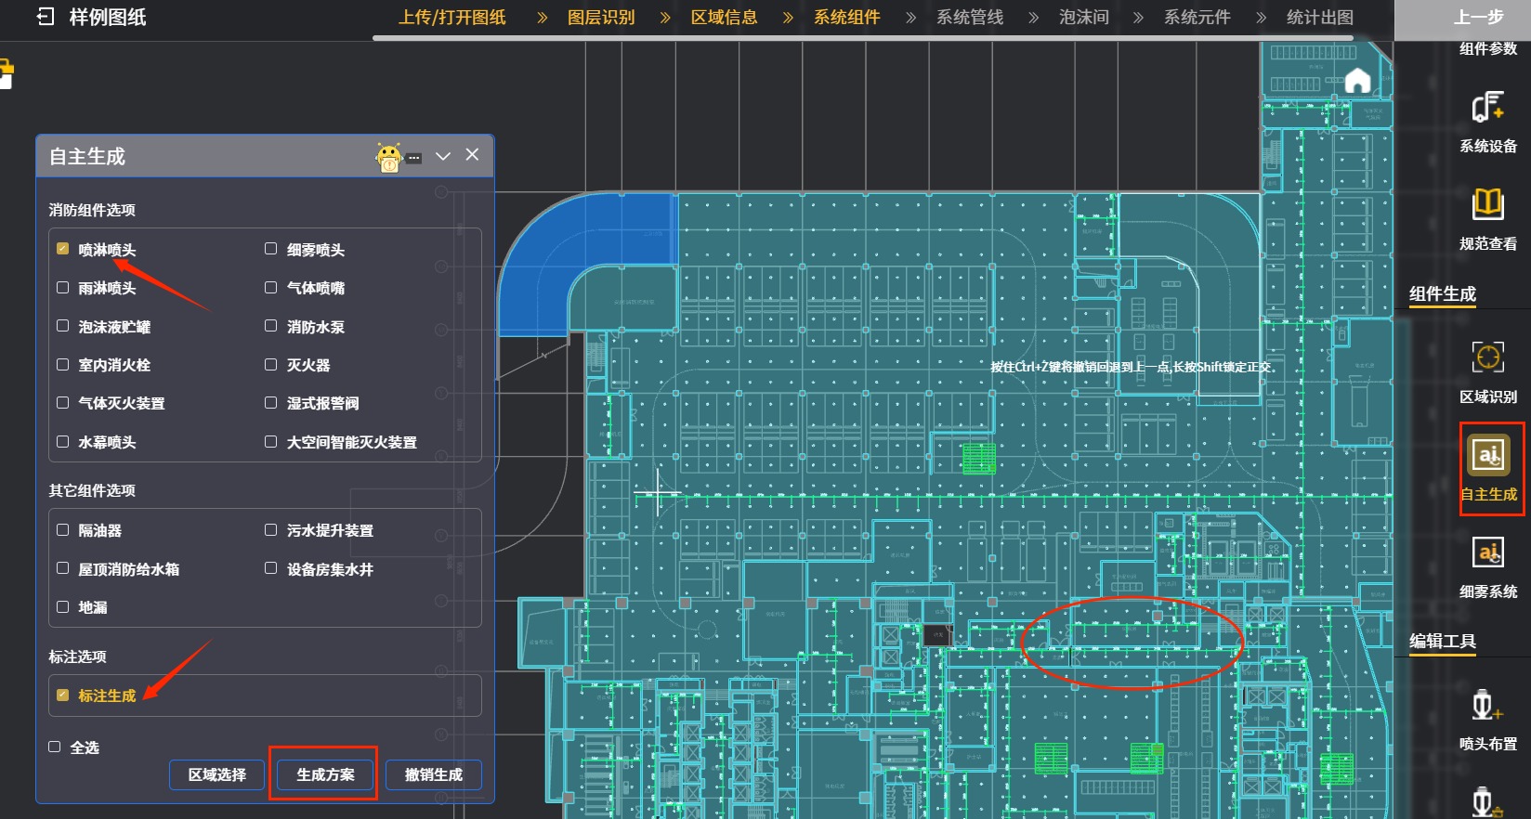Click the exit icon beside 样例图纸
This screenshot has height=819, width=1531.
pyautogui.click(x=46, y=17)
